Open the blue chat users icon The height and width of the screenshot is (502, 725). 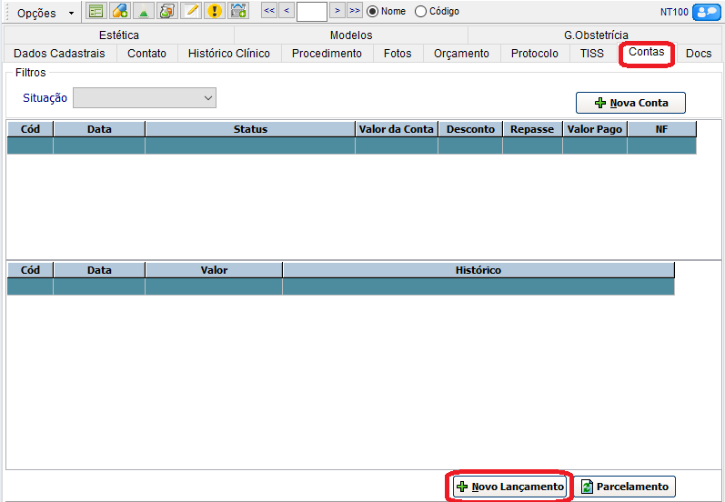[x=706, y=12]
